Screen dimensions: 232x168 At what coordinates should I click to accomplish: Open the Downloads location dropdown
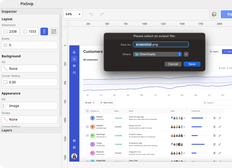(157, 54)
